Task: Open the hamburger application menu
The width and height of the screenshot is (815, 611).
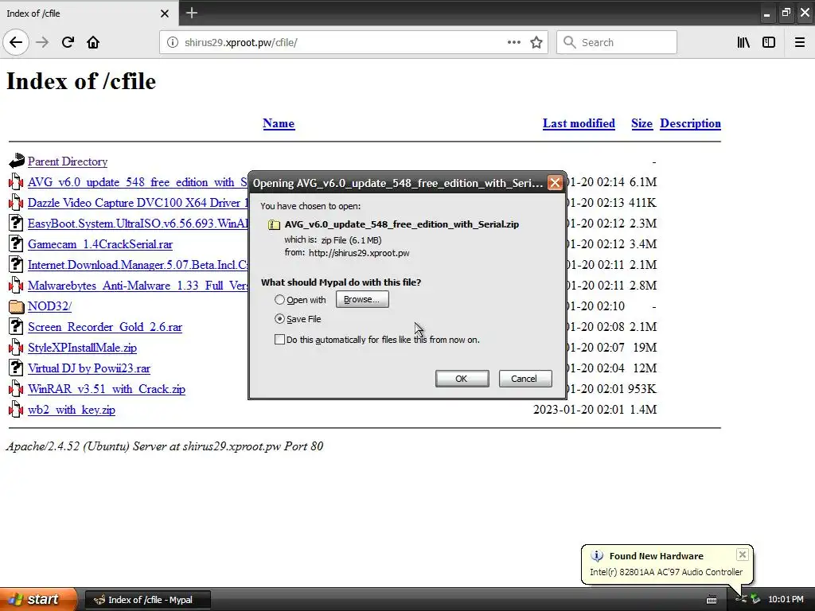Action: [800, 42]
